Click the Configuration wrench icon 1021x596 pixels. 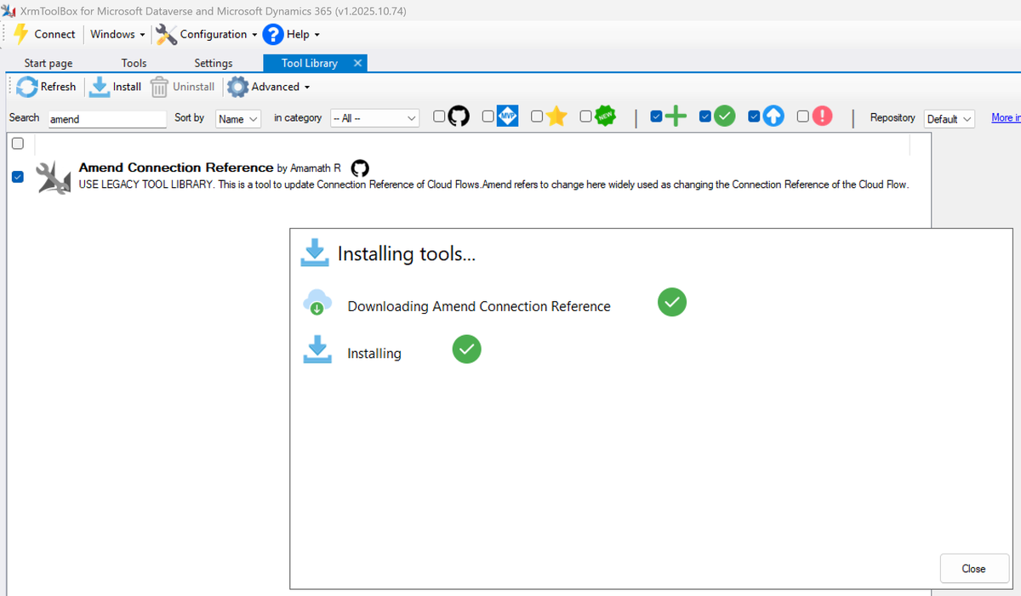[x=166, y=34]
